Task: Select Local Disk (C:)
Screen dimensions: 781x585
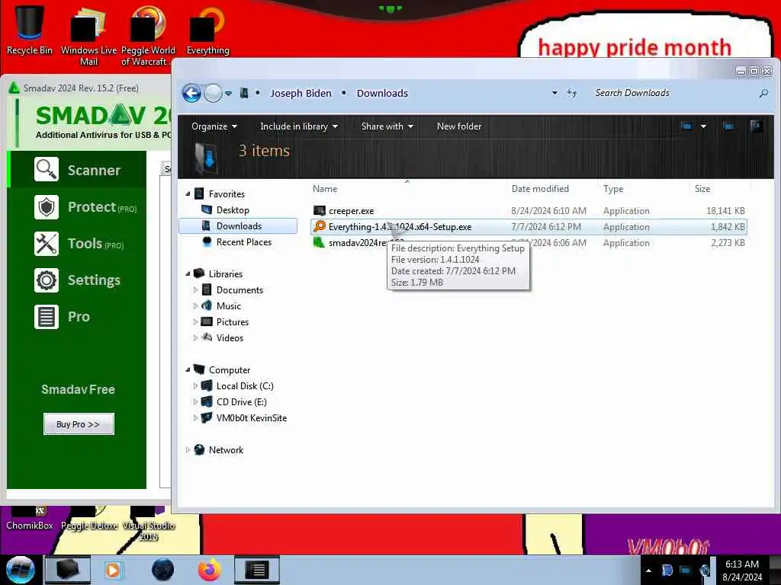Action: pos(244,385)
